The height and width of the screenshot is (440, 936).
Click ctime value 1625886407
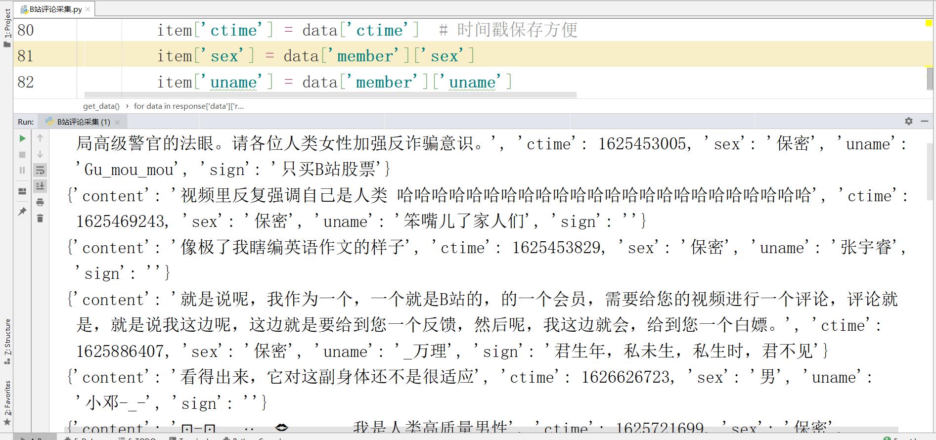(120, 352)
